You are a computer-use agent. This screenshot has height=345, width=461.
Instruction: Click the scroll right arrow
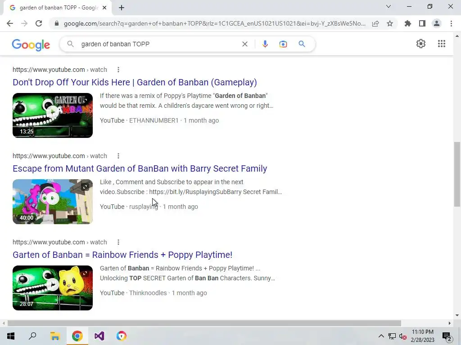449,323
